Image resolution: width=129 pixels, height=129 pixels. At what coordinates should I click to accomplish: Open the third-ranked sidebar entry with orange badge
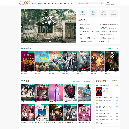(x=104, y=101)
